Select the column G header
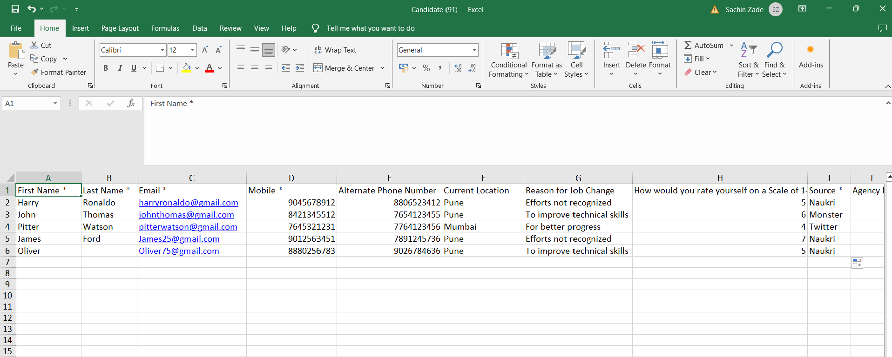The height and width of the screenshot is (357, 892). pos(578,178)
